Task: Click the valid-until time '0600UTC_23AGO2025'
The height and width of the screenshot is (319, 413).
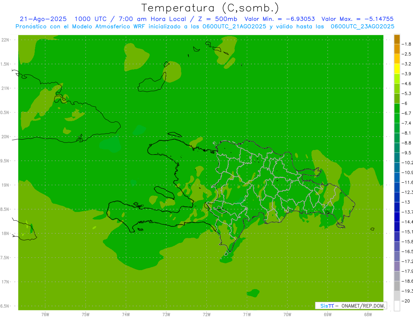Action: point(362,26)
